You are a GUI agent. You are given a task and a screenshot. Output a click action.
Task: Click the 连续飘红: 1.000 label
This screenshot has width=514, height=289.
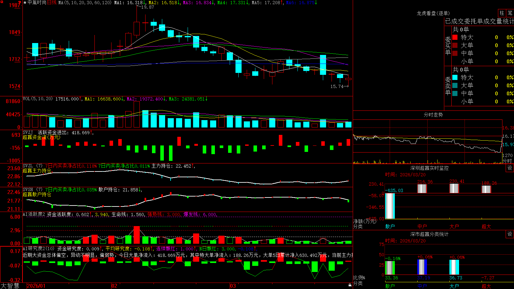click(x=176, y=249)
